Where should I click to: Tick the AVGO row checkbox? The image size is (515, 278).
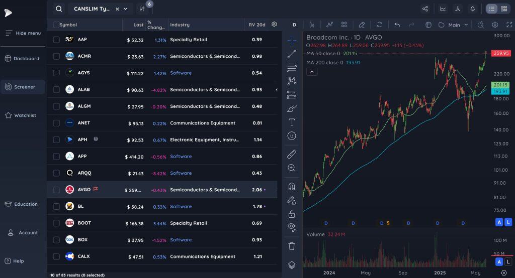pos(56,190)
